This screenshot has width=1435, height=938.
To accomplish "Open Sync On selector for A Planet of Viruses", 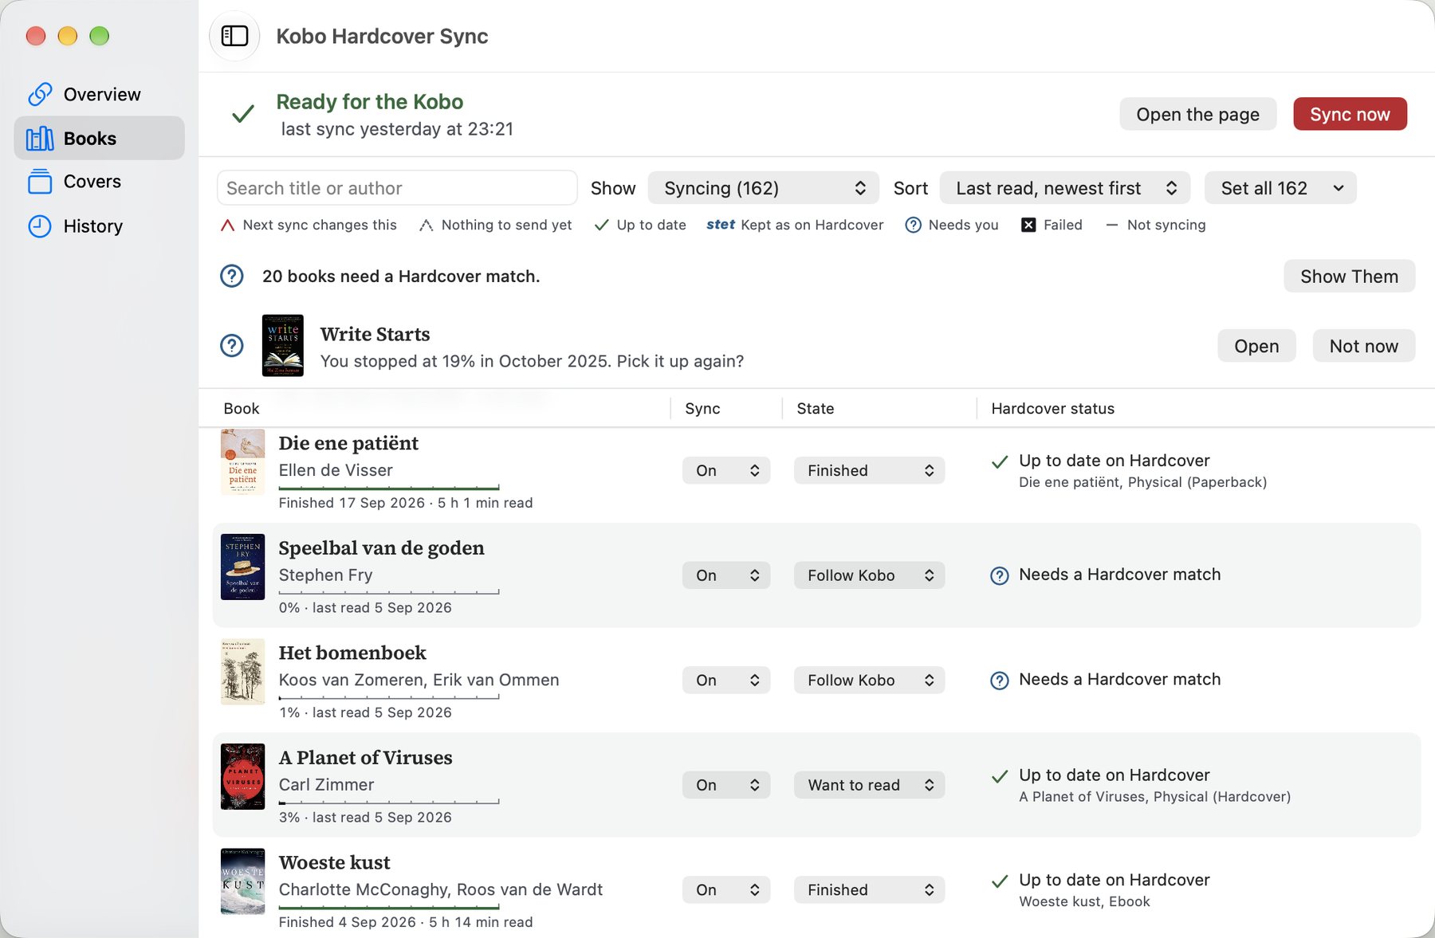I will pyautogui.click(x=726, y=785).
